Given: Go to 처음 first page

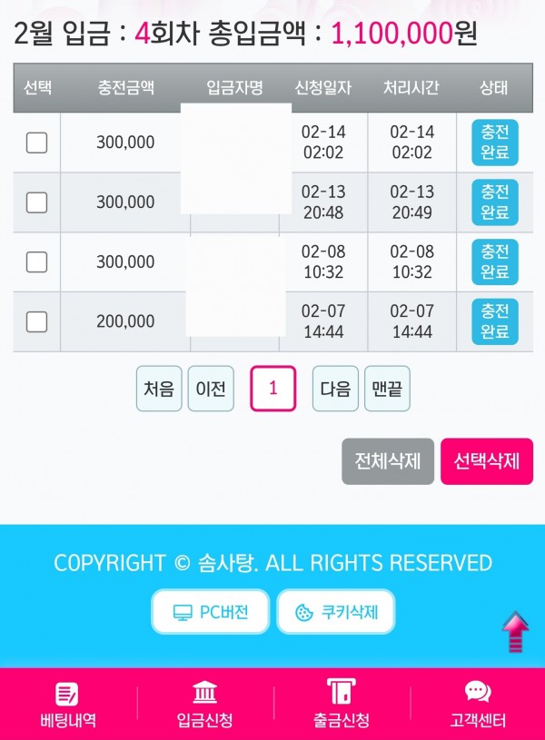Looking at the screenshot, I should click(x=159, y=389).
